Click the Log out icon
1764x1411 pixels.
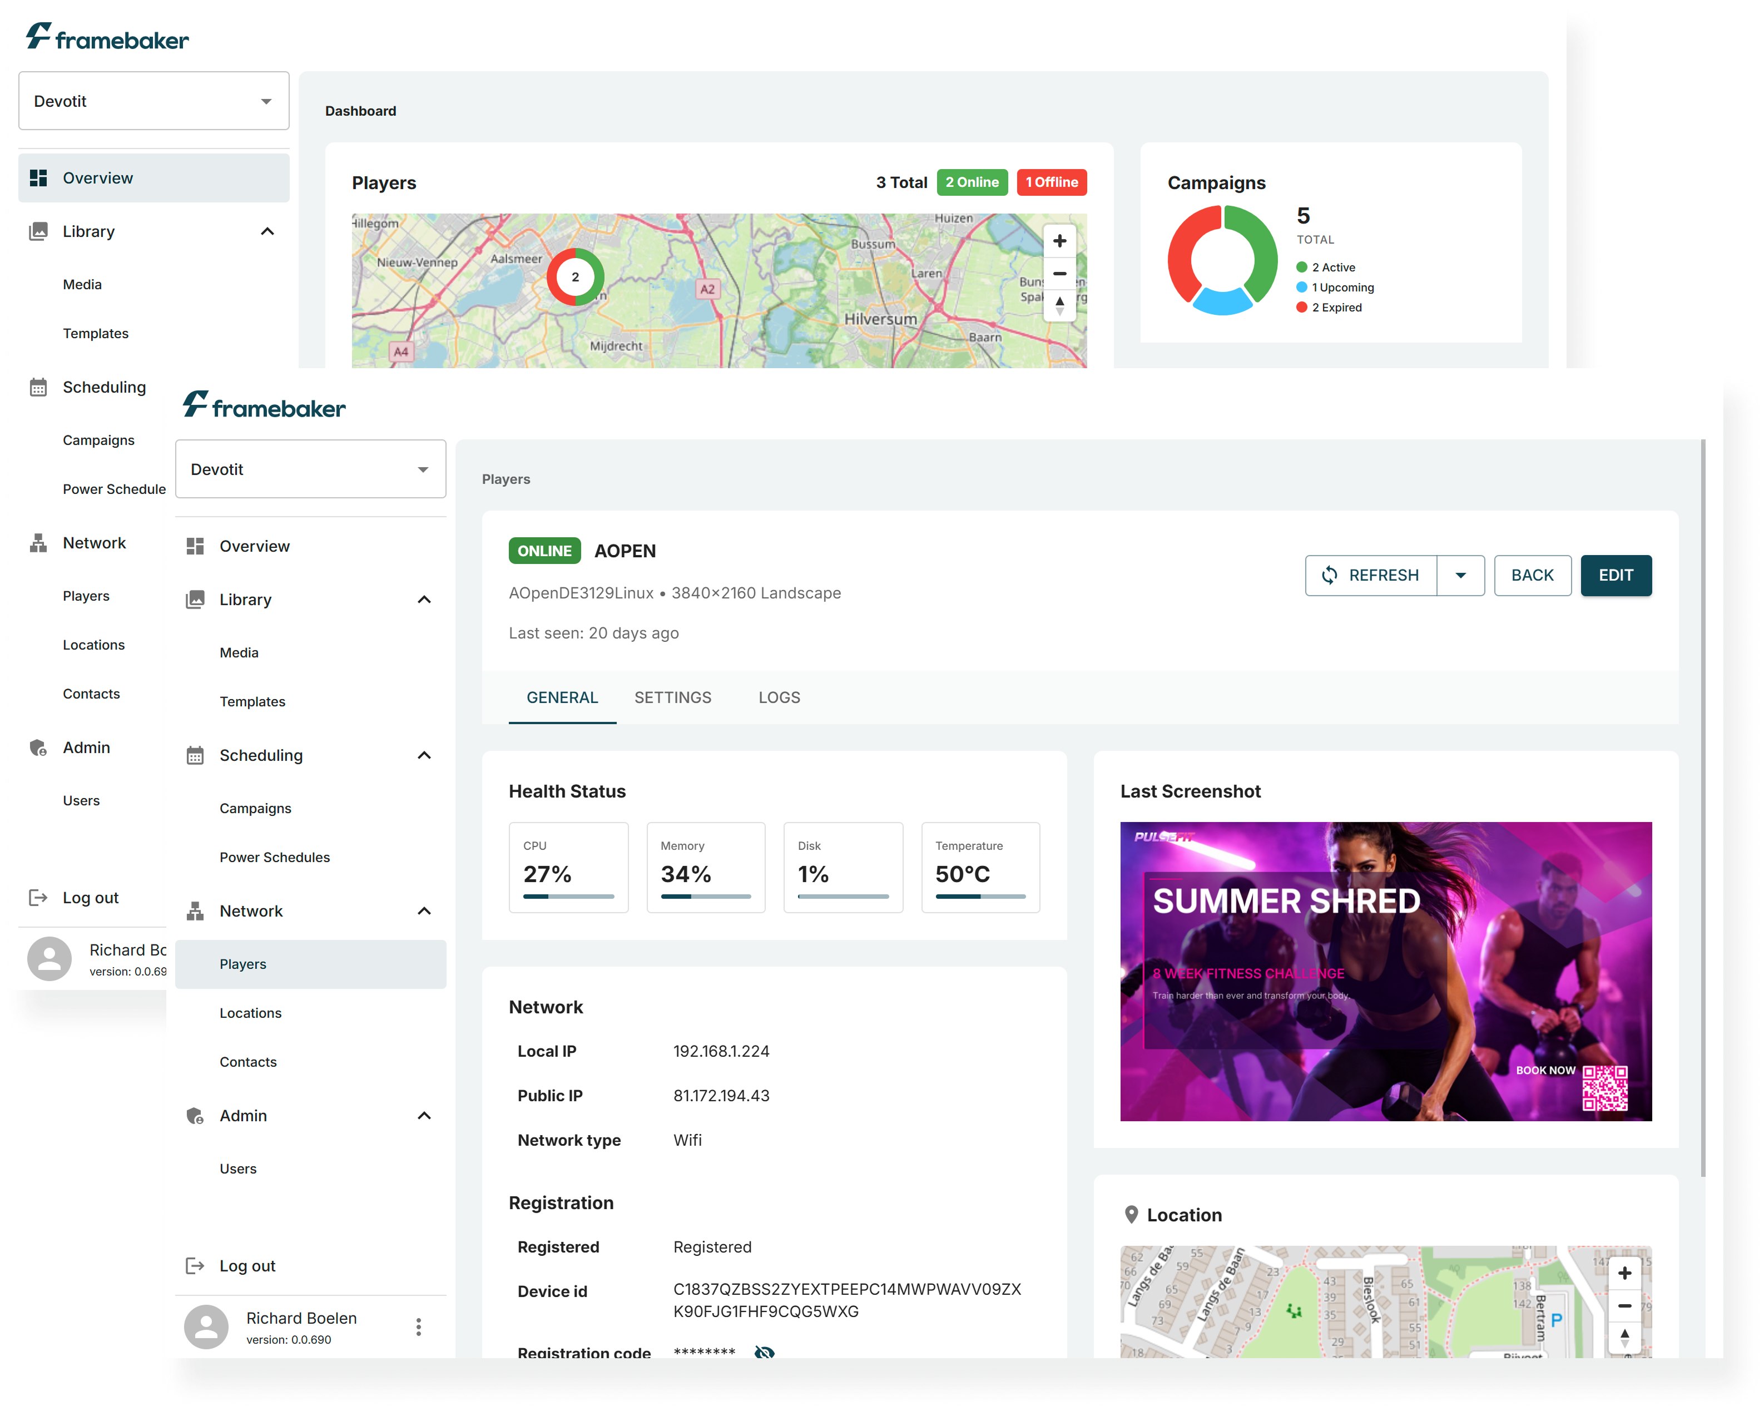point(196,1265)
